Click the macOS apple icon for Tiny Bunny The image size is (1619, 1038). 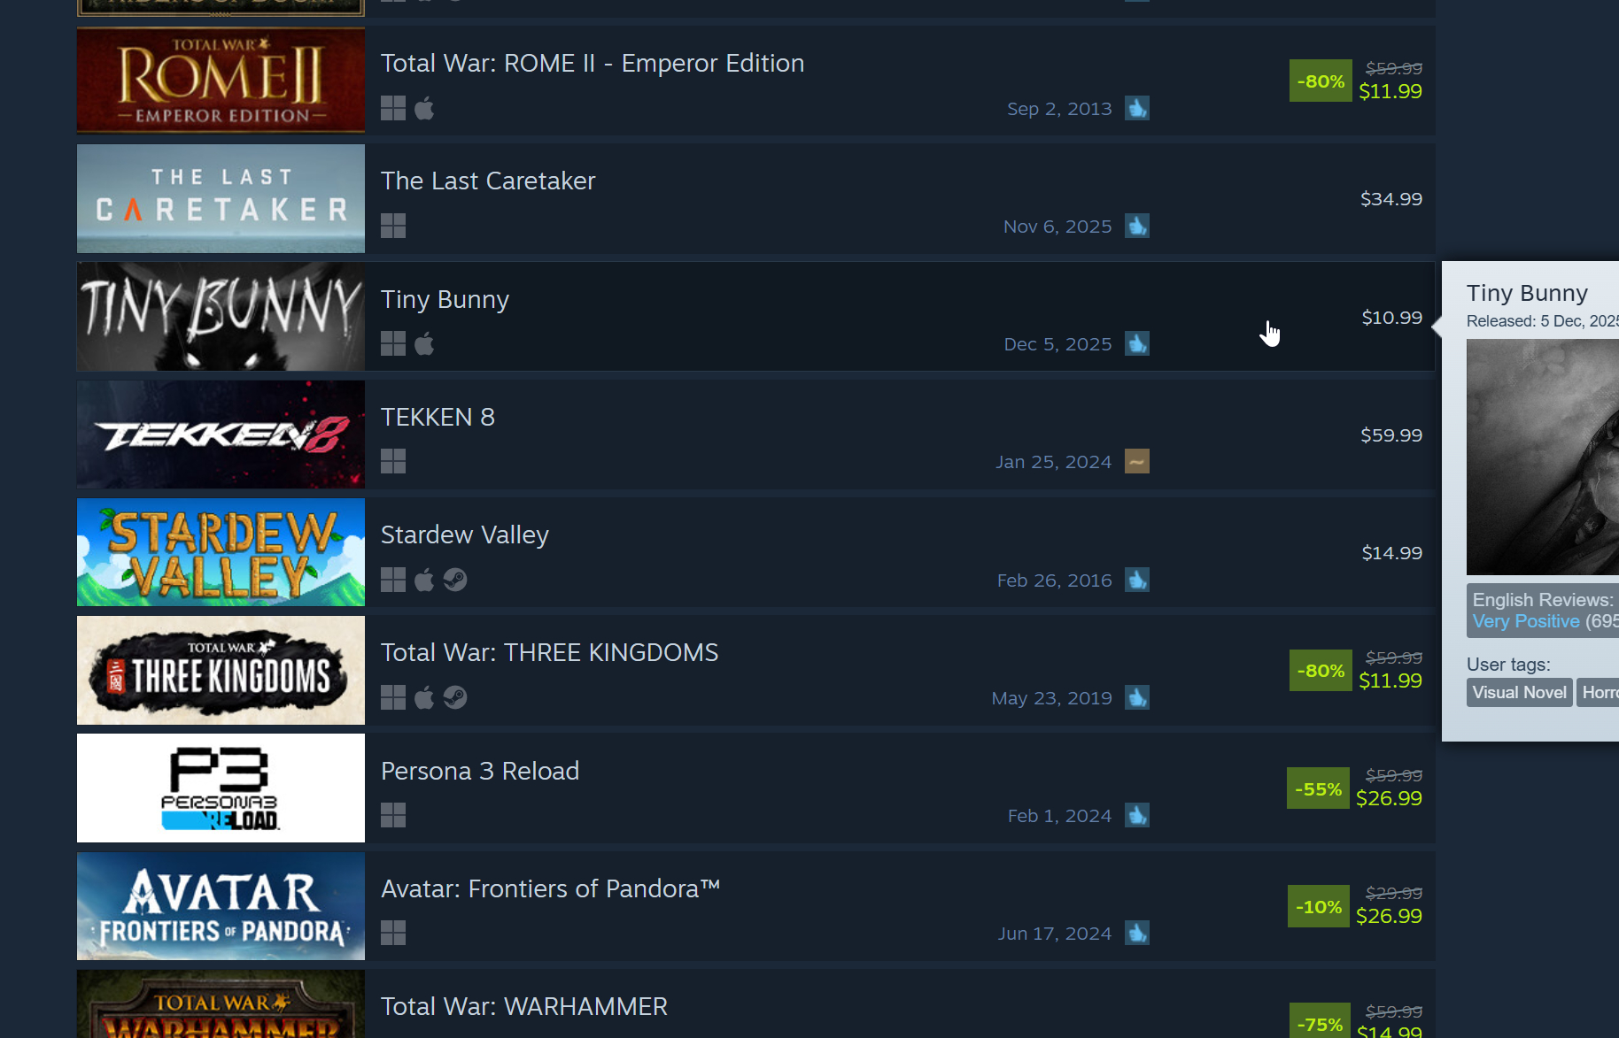click(x=424, y=343)
